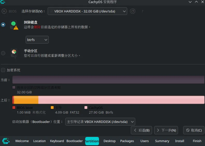Go to the Welcome step
Screen dimensions: 205x146
click(22, 141)
